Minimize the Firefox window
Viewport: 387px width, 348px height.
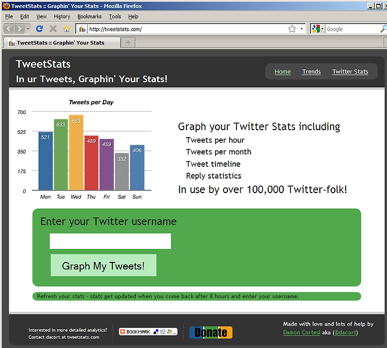[x=370, y=6]
